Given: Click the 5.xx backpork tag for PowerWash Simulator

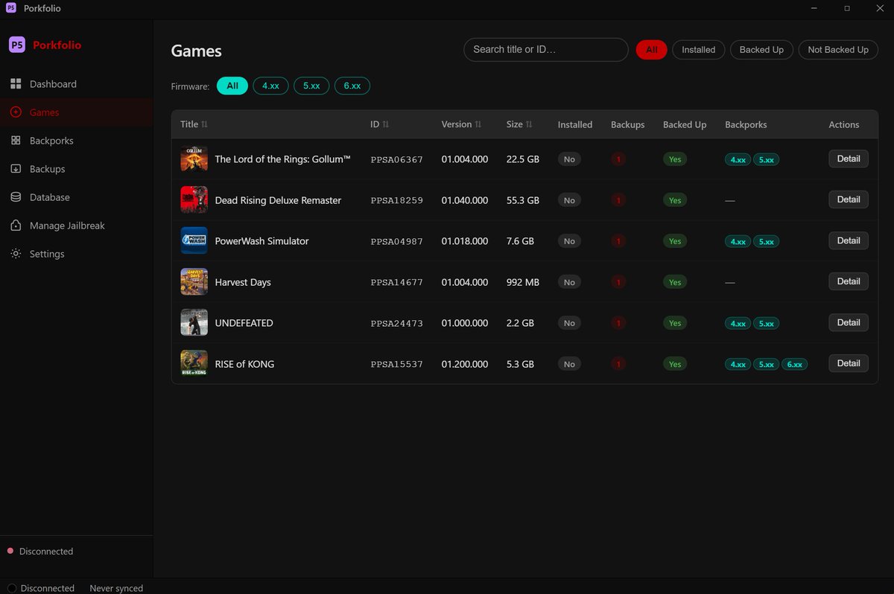Looking at the screenshot, I should [766, 242].
